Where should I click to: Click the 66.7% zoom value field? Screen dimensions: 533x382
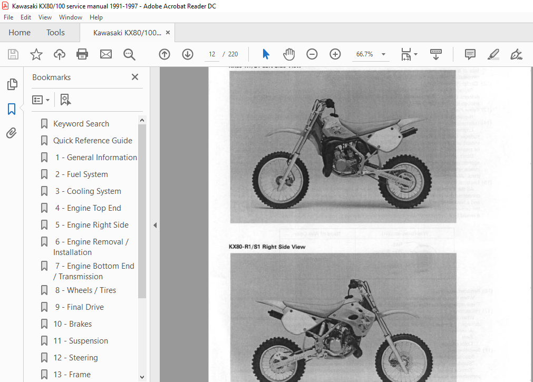(x=364, y=54)
